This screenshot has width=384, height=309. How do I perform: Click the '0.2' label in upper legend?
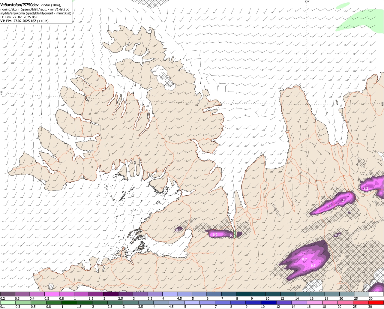[2, 298]
